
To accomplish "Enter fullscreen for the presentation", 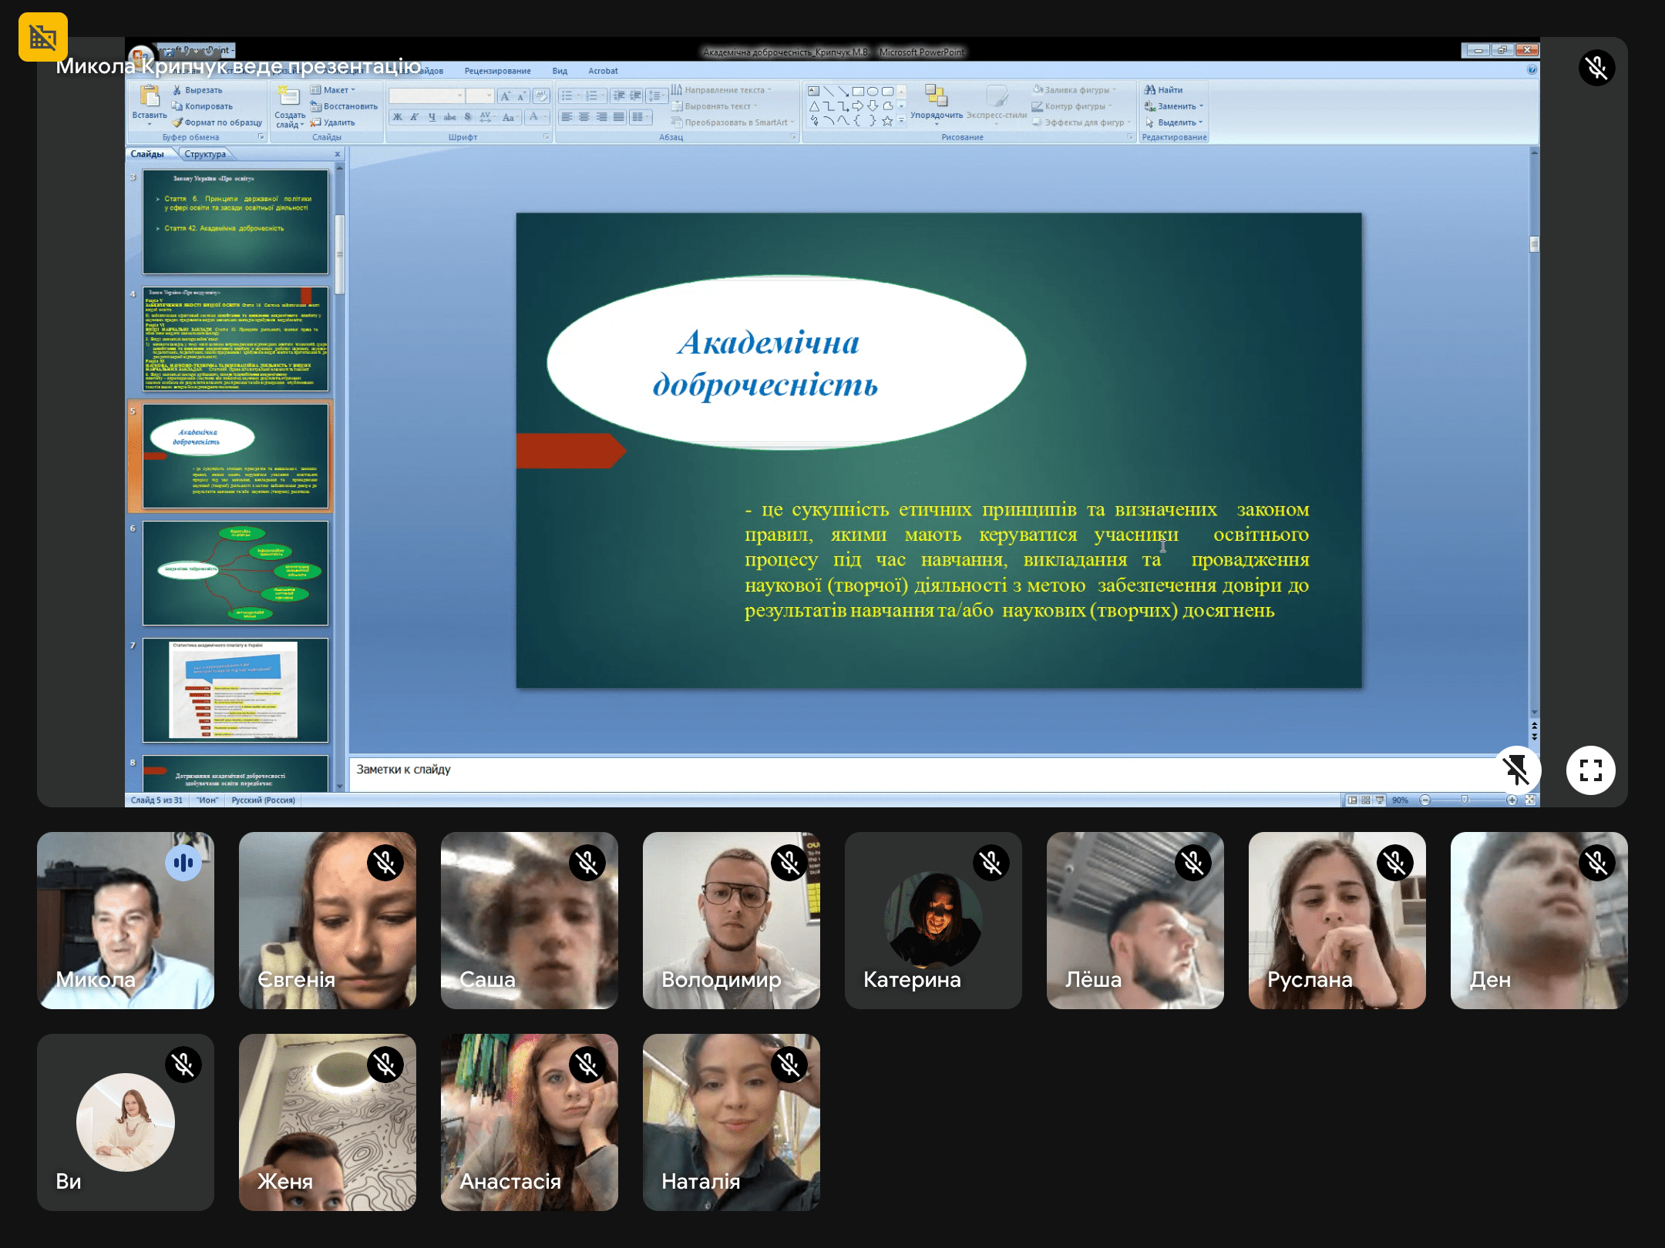I will click(1590, 769).
